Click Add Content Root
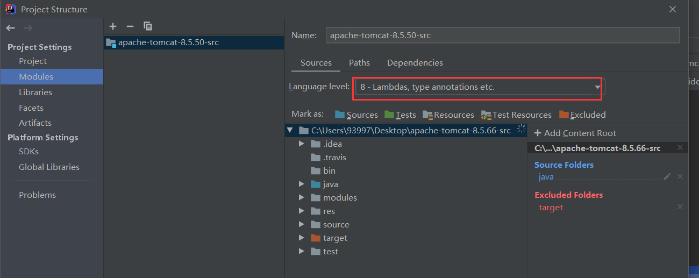The height and width of the screenshot is (278, 699). [575, 133]
